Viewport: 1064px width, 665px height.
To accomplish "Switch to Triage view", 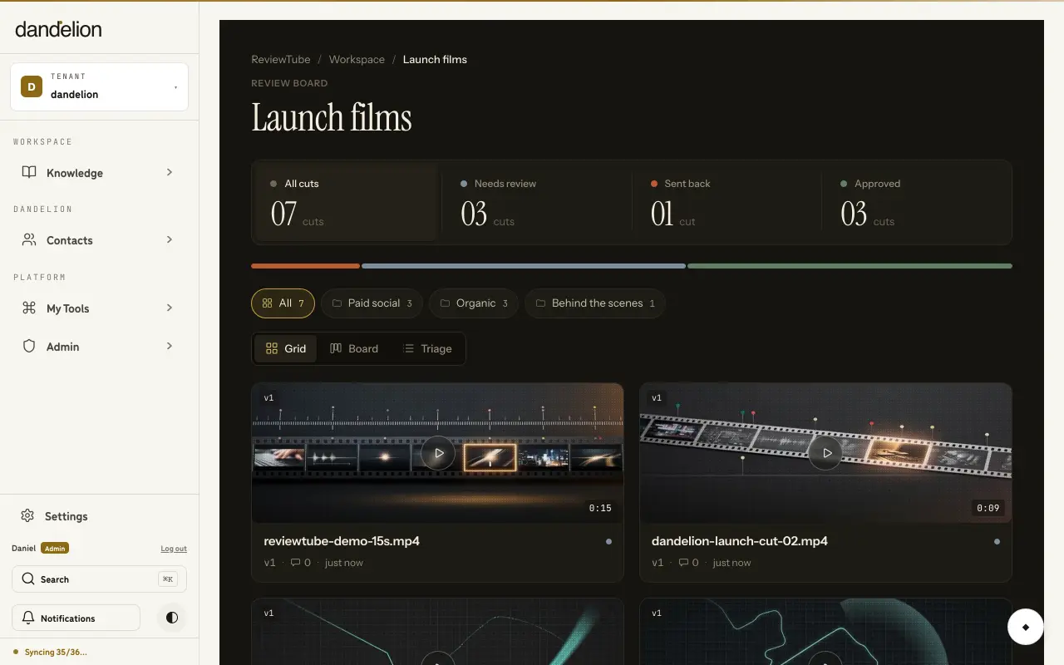I will (427, 348).
